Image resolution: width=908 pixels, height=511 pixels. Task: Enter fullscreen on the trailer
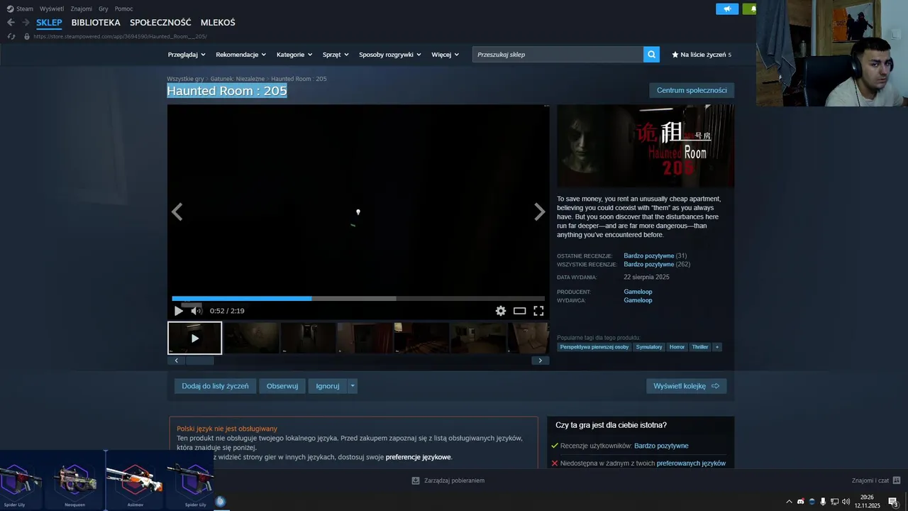tap(538, 311)
